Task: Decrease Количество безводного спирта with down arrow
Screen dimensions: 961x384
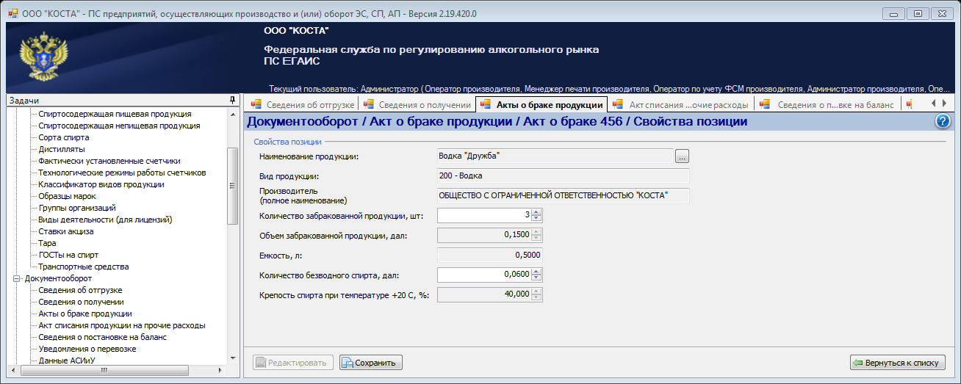Action: [x=536, y=278]
